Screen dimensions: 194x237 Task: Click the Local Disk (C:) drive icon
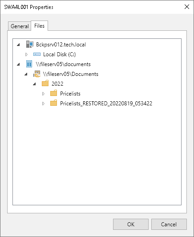tap(37, 54)
